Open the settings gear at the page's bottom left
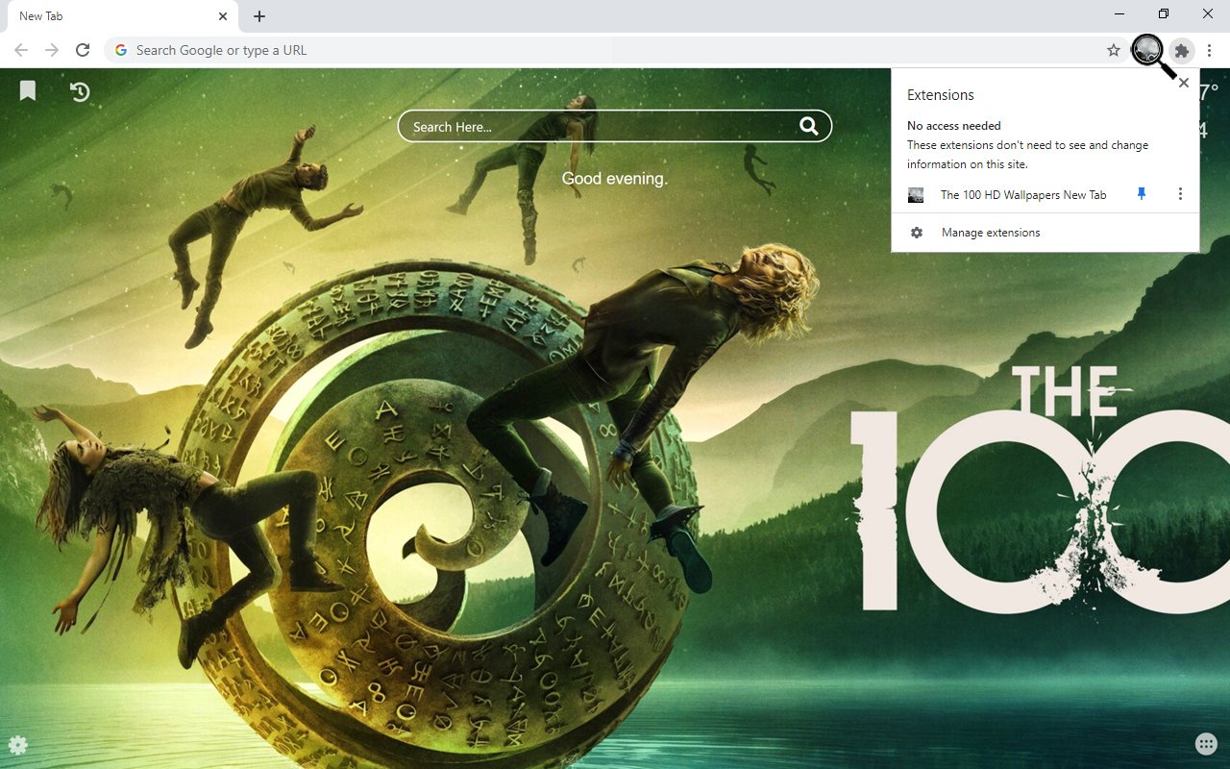 click(17, 744)
